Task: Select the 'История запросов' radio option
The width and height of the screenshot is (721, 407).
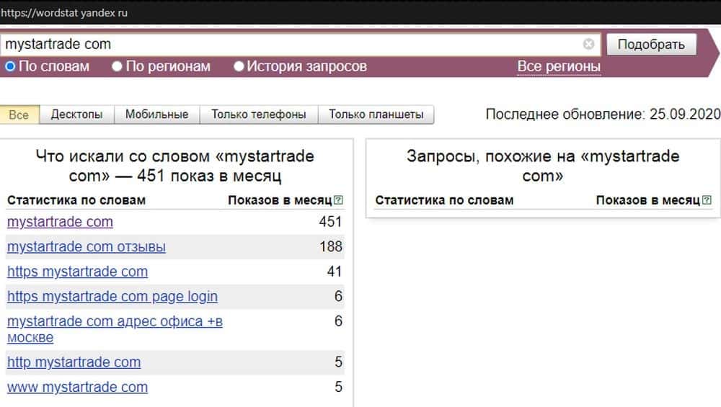Action: (x=238, y=66)
